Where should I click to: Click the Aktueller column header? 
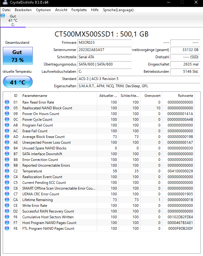tap(108, 96)
